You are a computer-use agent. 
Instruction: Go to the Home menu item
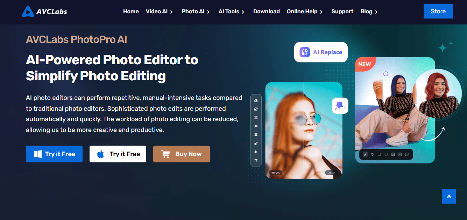[131, 11]
